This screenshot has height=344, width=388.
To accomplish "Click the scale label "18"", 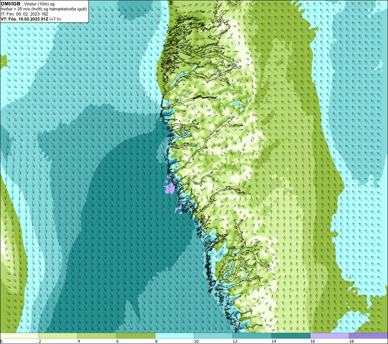I will [x=352, y=342].
